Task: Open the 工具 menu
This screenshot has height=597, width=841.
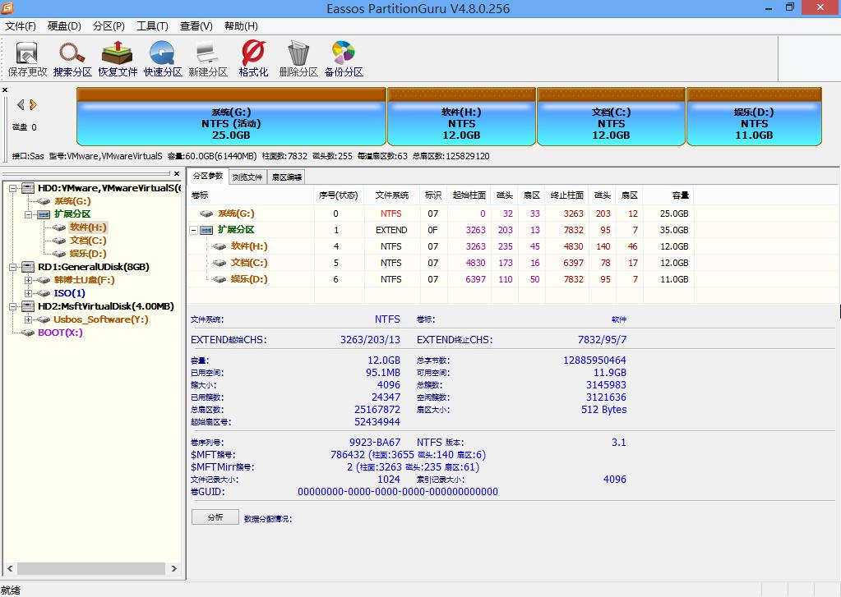Action: pos(150,25)
